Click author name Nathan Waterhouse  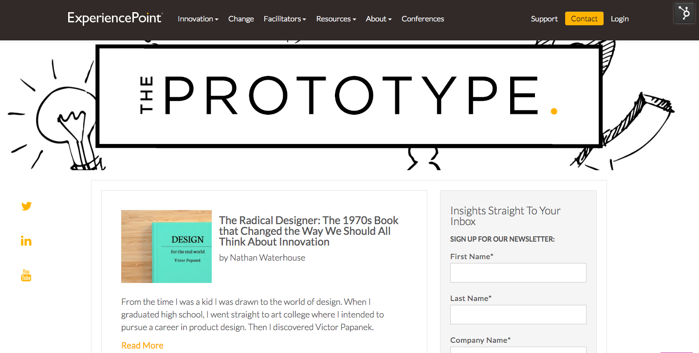[267, 258]
